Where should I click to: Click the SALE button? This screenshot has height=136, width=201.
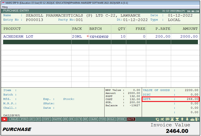click(14, 119)
